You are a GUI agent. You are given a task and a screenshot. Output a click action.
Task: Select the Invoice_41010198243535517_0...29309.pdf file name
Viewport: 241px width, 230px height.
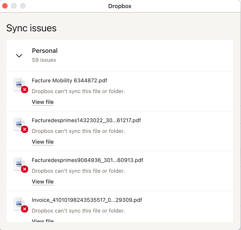87,200
